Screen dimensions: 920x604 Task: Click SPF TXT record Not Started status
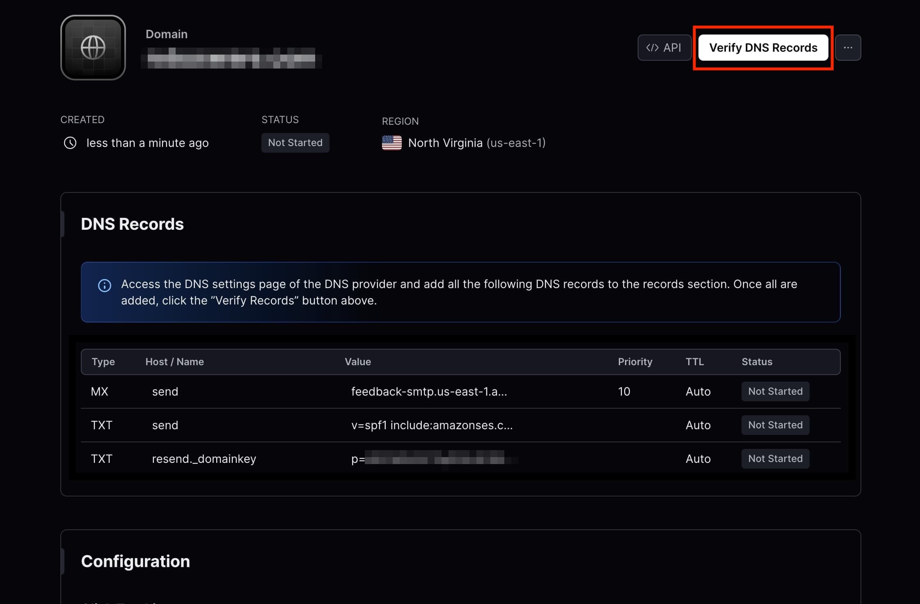click(775, 425)
